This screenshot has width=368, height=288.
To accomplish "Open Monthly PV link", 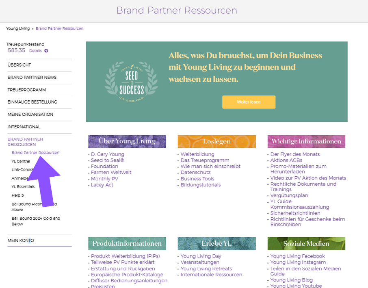I will click(104, 179).
